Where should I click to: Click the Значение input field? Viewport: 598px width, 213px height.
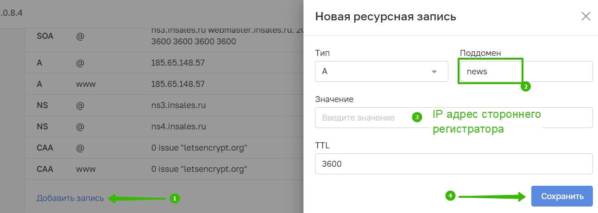pyautogui.click(x=453, y=117)
